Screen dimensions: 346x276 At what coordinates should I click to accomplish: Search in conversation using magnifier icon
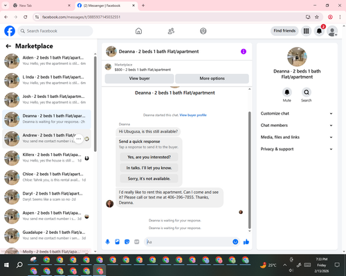tap(307, 92)
